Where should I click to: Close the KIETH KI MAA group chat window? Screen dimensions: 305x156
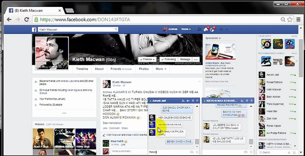tap(252, 101)
